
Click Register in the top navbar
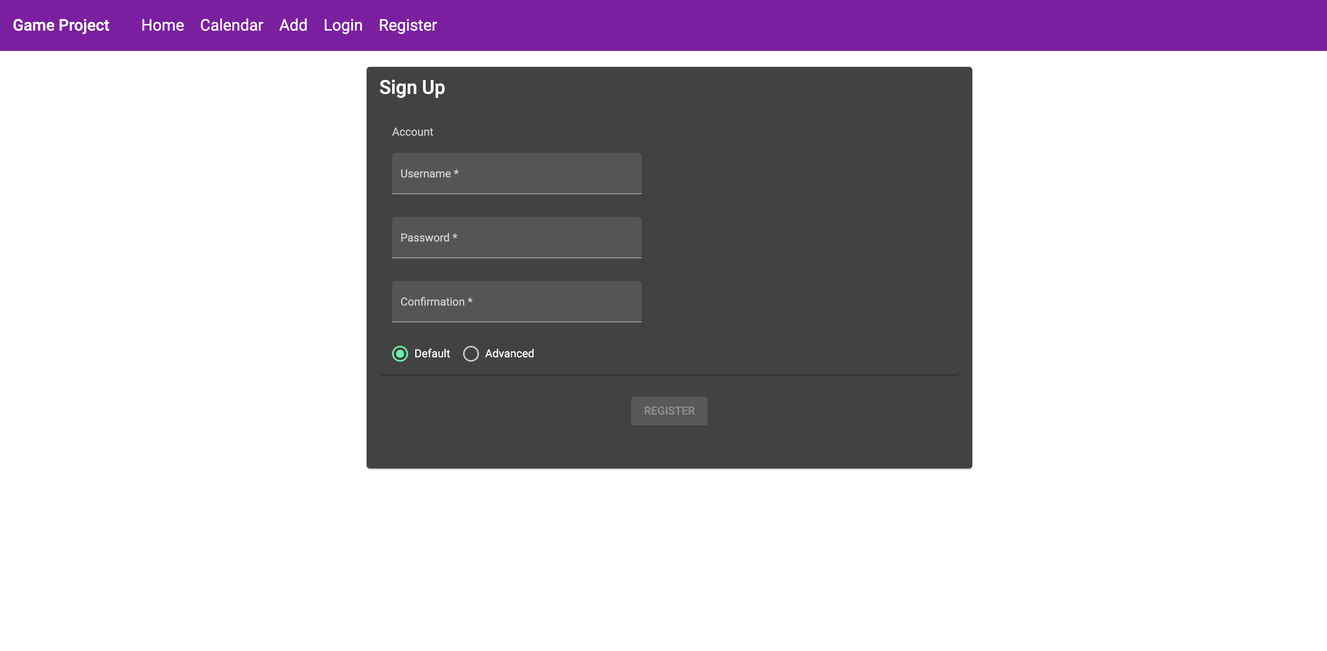click(408, 25)
